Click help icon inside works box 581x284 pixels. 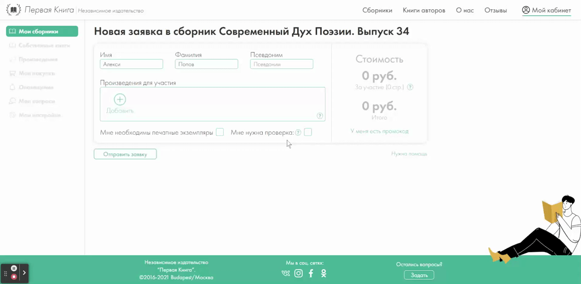(x=320, y=116)
